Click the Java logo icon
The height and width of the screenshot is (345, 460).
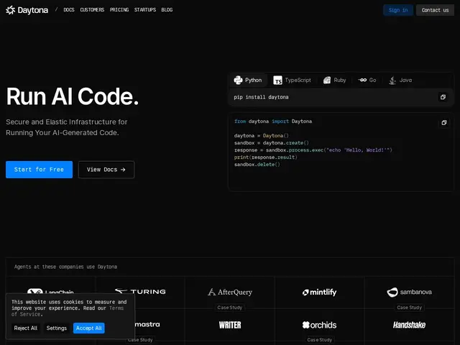point(392,80)
